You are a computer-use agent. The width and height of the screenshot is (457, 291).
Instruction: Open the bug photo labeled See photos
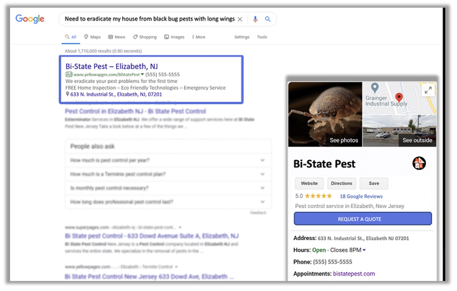325,114
